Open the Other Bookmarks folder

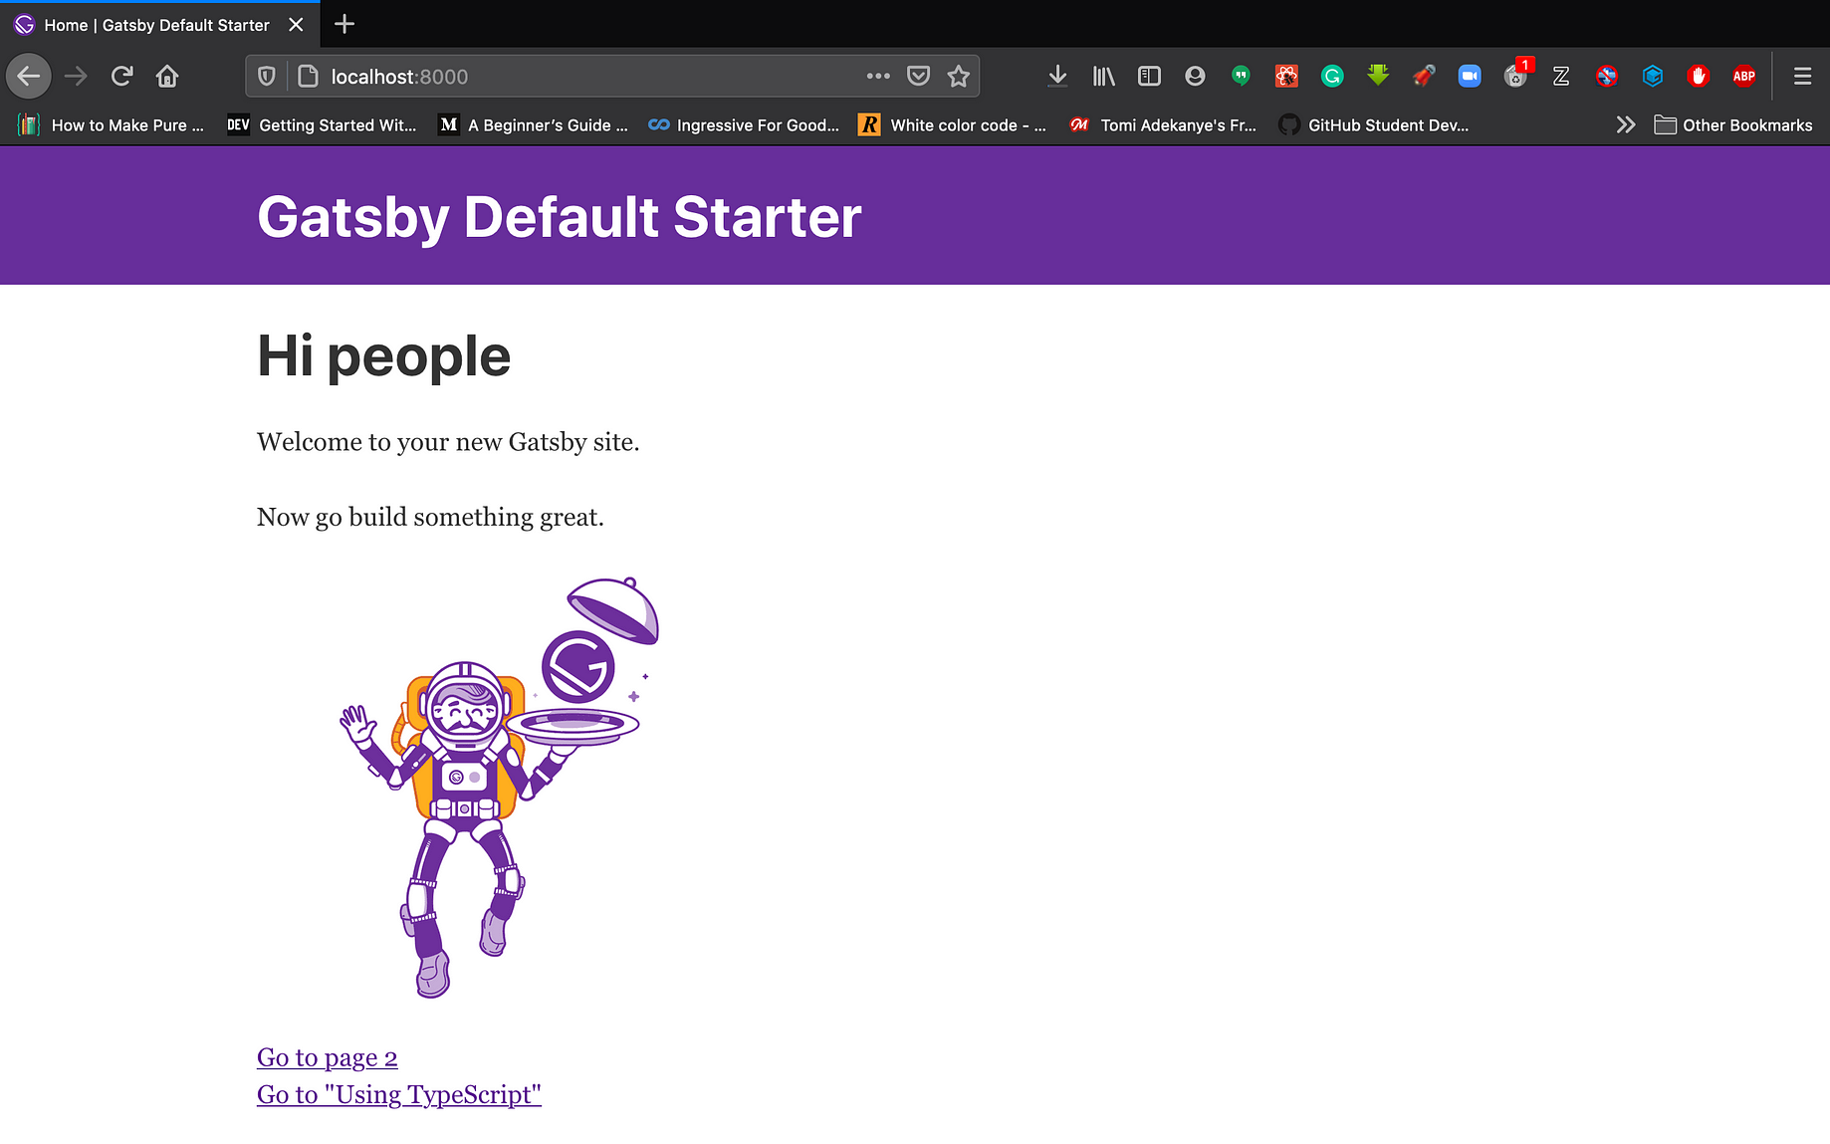pyautogui.click(x=1733, y=124)
